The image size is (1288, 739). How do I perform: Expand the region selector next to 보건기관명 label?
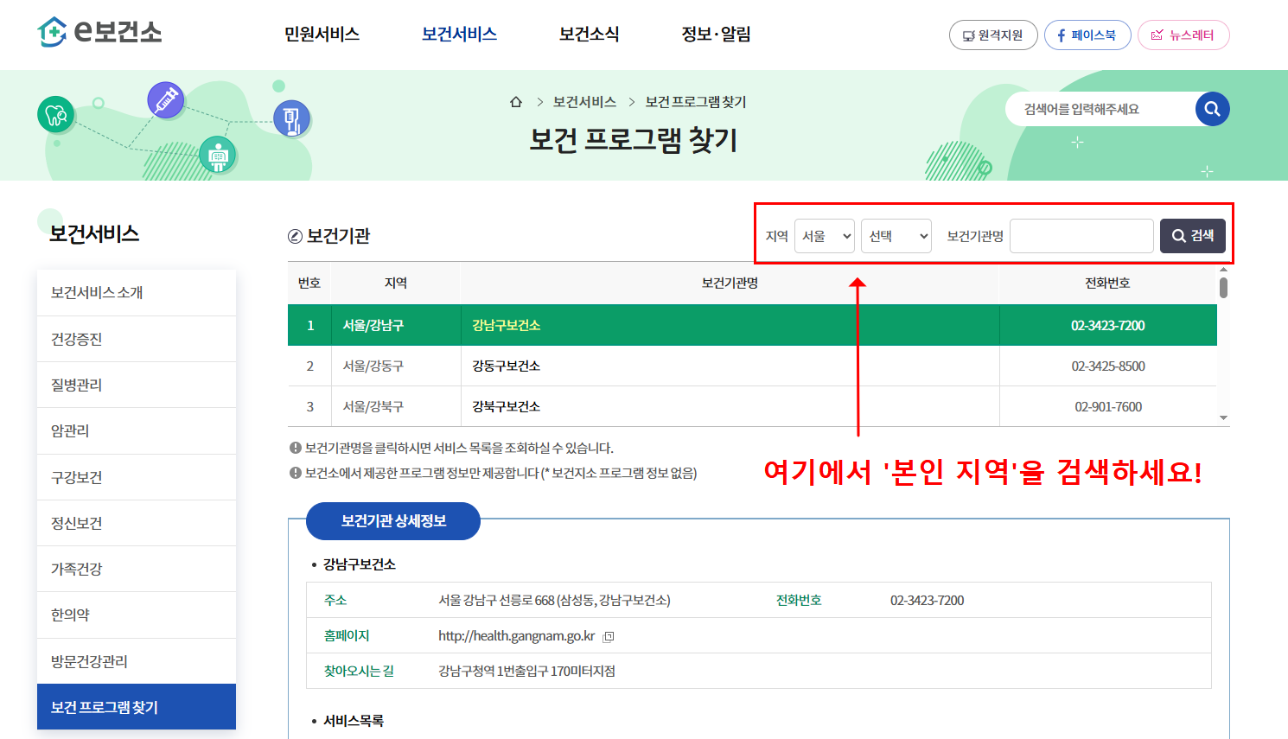click(896, 235)
